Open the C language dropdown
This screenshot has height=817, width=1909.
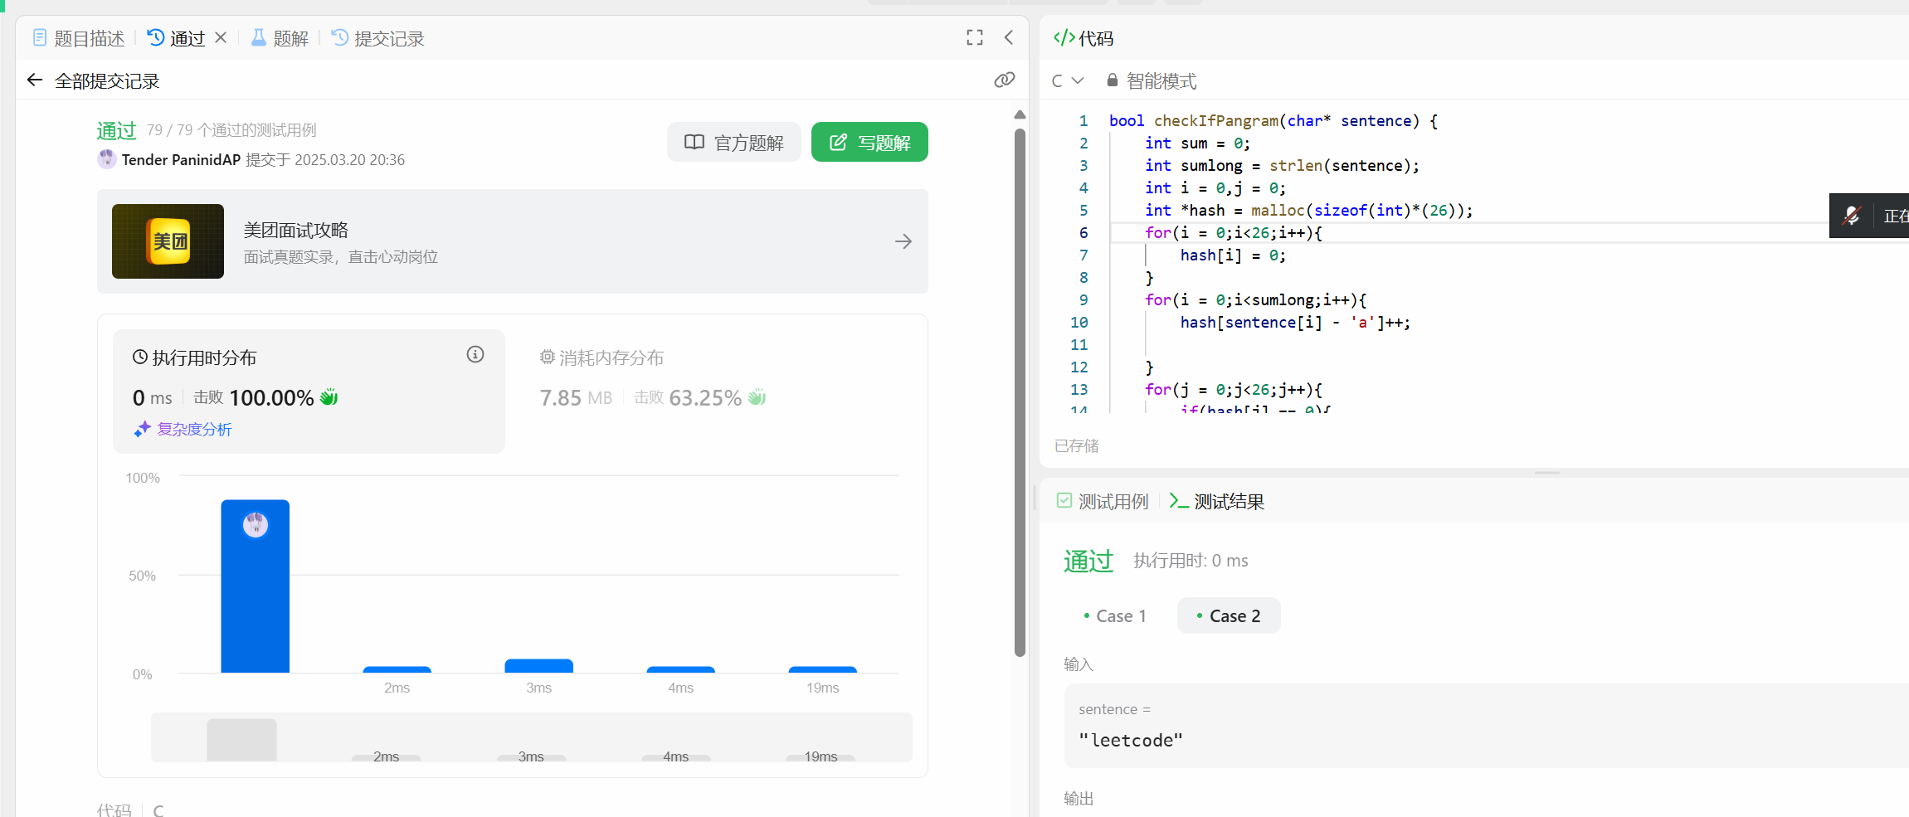click(1068, 81)
